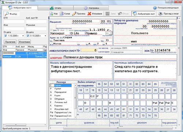Open the Настройки tab
The height and width of the screenshot is (132, 183).
click(x=91, y=8)
